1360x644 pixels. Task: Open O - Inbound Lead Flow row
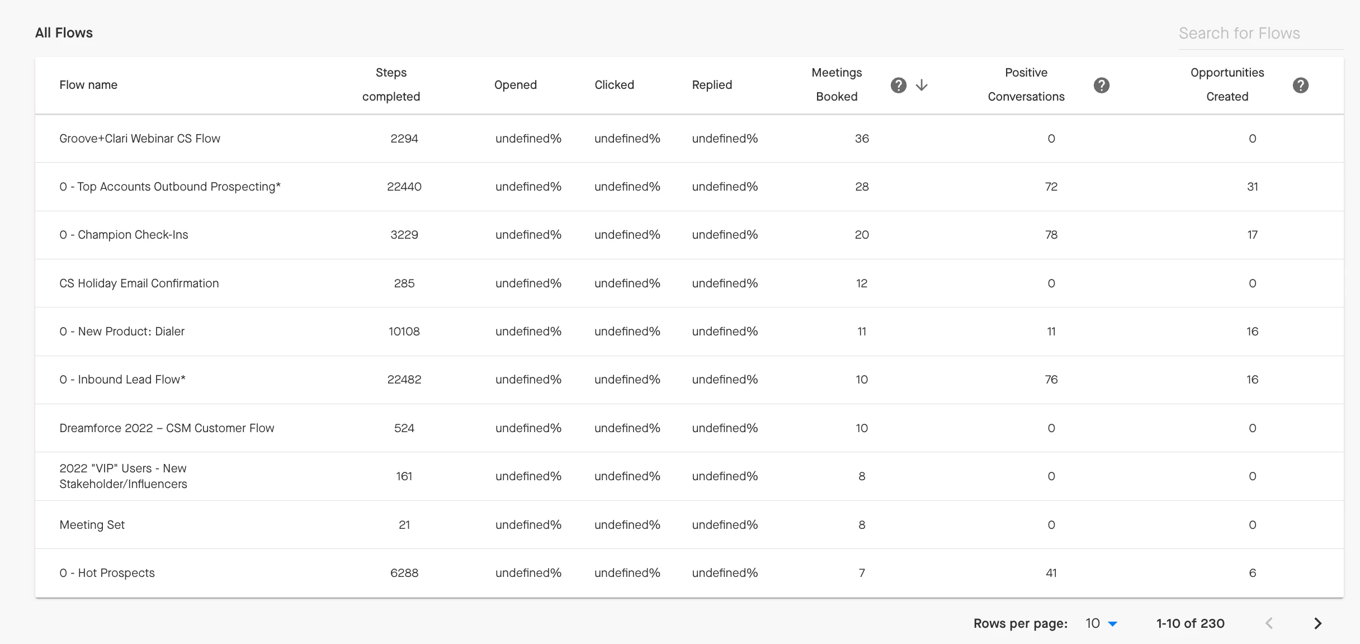(x=122, y=380)
